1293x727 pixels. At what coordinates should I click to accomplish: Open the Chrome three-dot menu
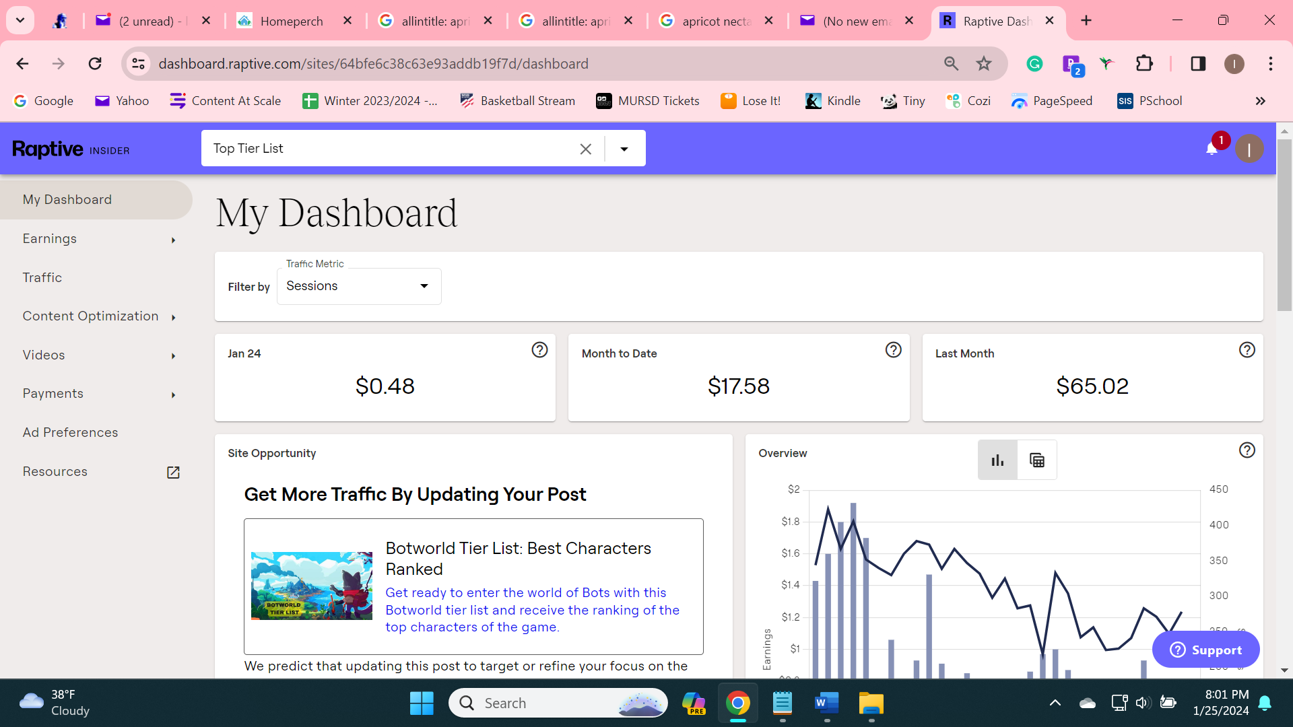coord(1271,64)
